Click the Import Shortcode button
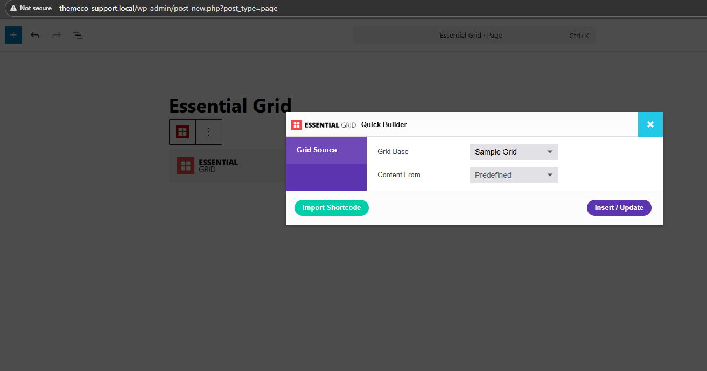 pos(331,208)
